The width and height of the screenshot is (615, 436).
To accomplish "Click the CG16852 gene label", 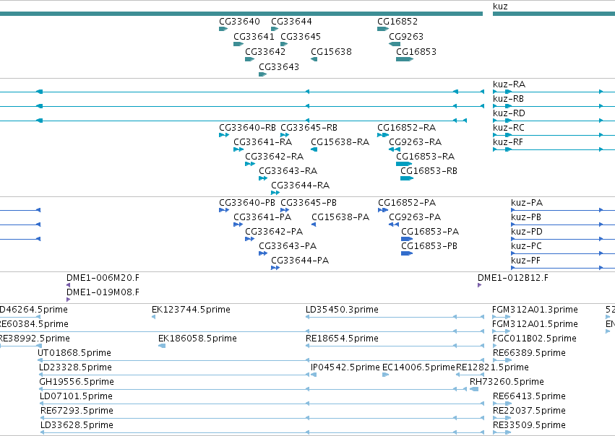I will pyautogui.click(x=397, y=22).
